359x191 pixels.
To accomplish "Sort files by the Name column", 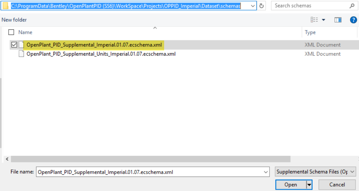I will point(25,32).
